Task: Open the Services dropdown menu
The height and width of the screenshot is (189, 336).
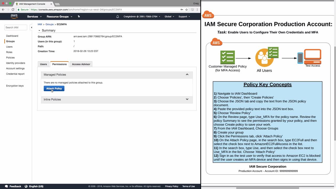Action: (x=34, y=17)
